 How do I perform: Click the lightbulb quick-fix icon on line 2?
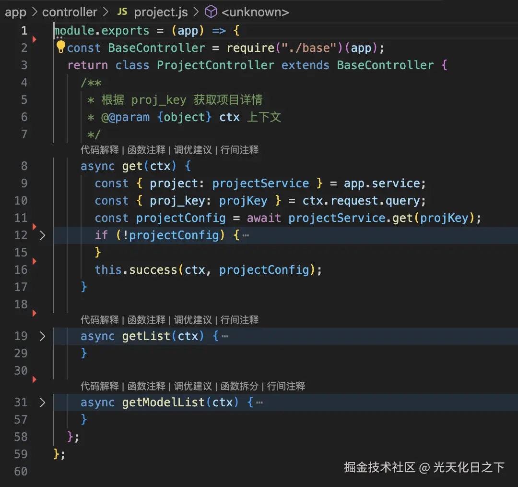(61, 47)
